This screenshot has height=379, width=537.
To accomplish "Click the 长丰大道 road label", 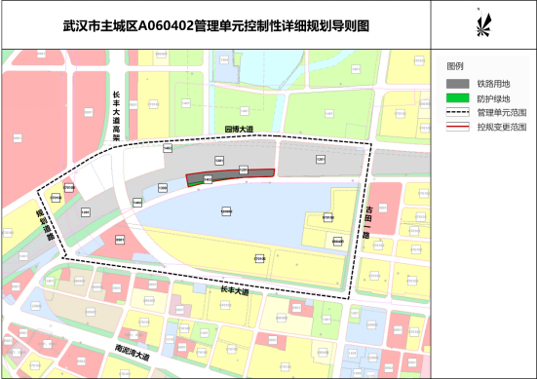I will 235,290.
